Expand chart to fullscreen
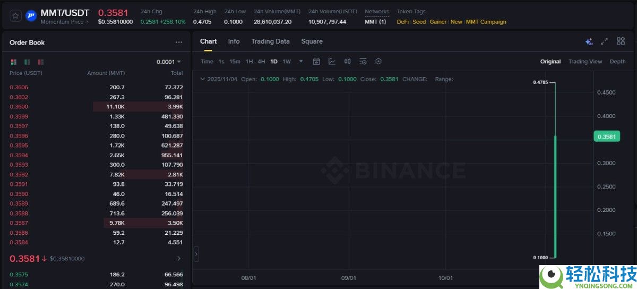This screenshot has width=637, height=289. click(x=604, y=41)
